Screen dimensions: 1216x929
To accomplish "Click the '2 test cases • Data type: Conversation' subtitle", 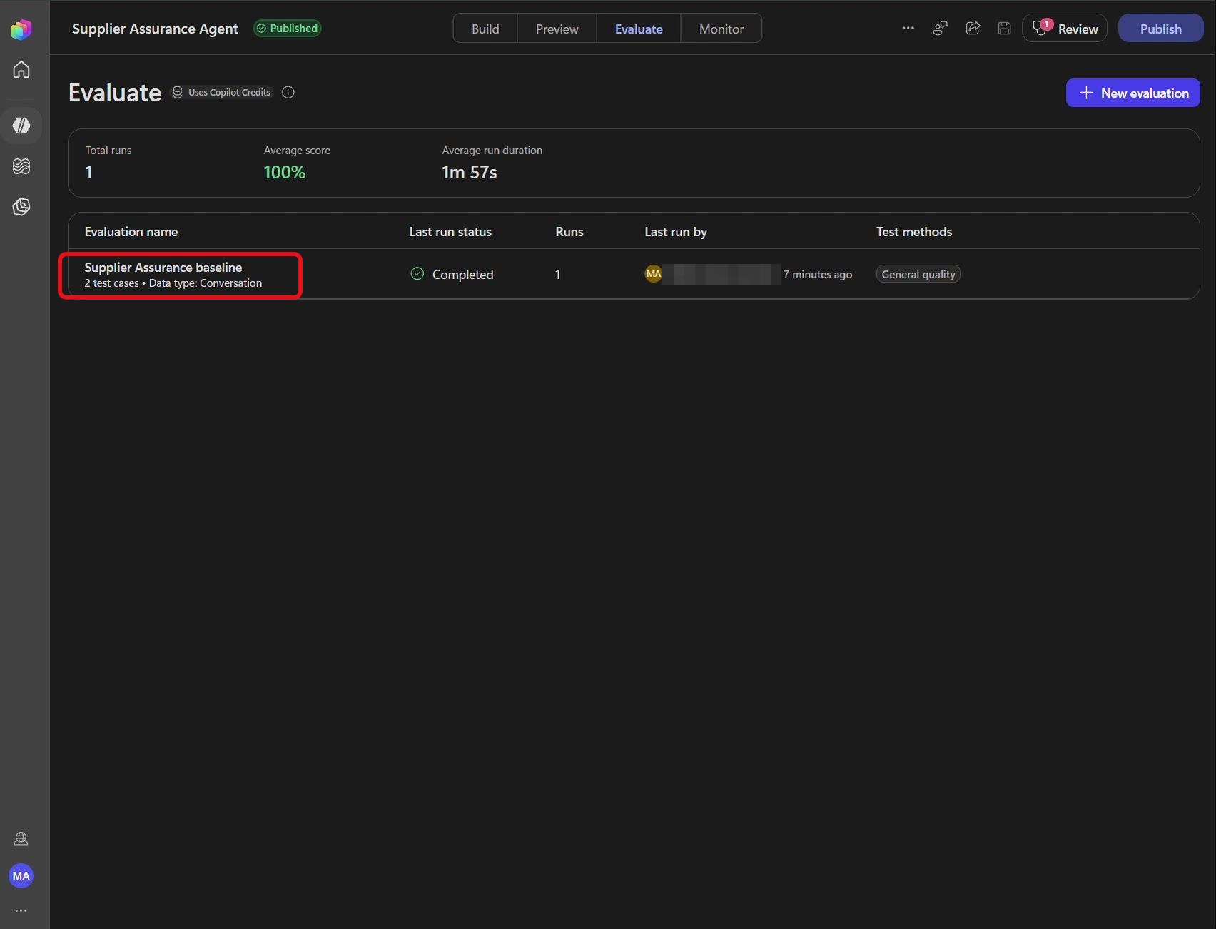I will pos(173,283).
